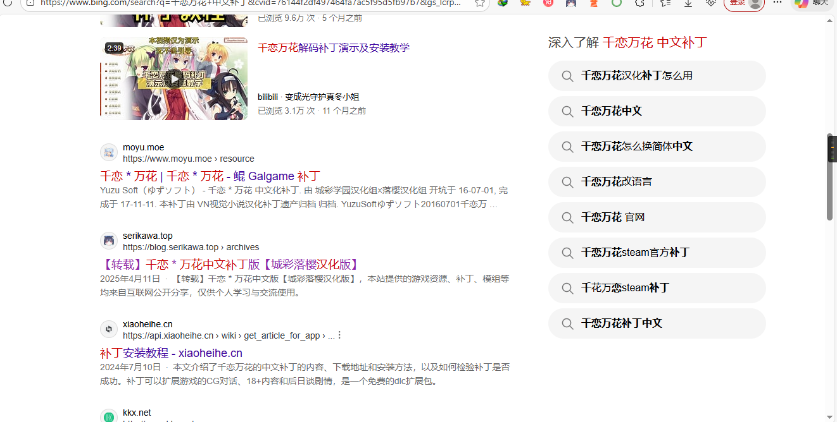Open the browser downloads icon
This screenshot has height=422, width=837.
[x=688, y=3]
